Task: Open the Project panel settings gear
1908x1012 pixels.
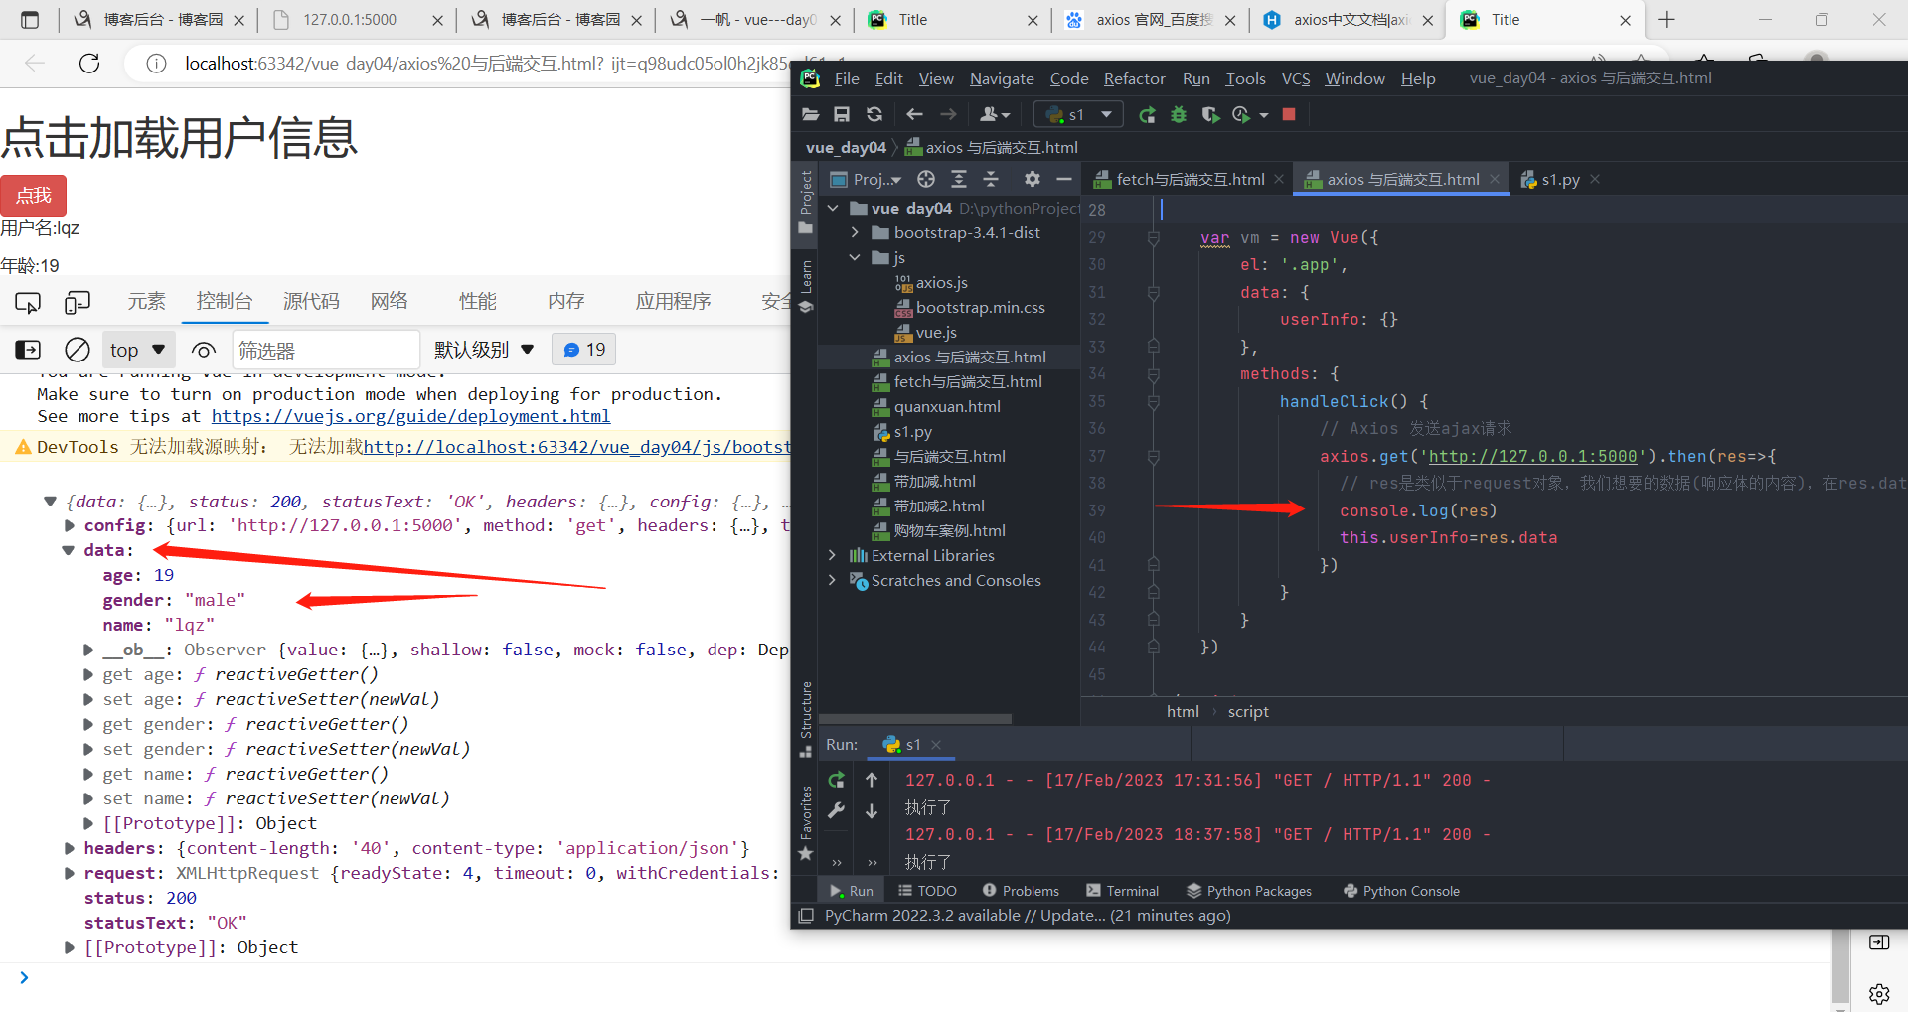Action: coord(1033,179)
